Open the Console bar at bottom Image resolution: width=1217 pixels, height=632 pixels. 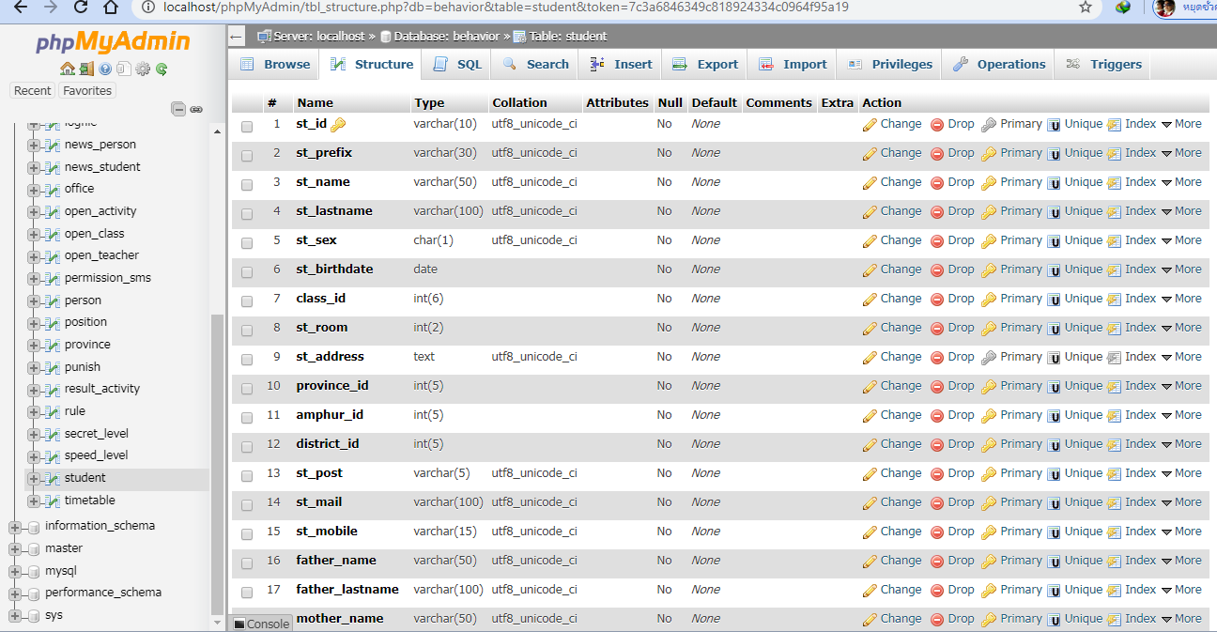click(x=261, y=624)
